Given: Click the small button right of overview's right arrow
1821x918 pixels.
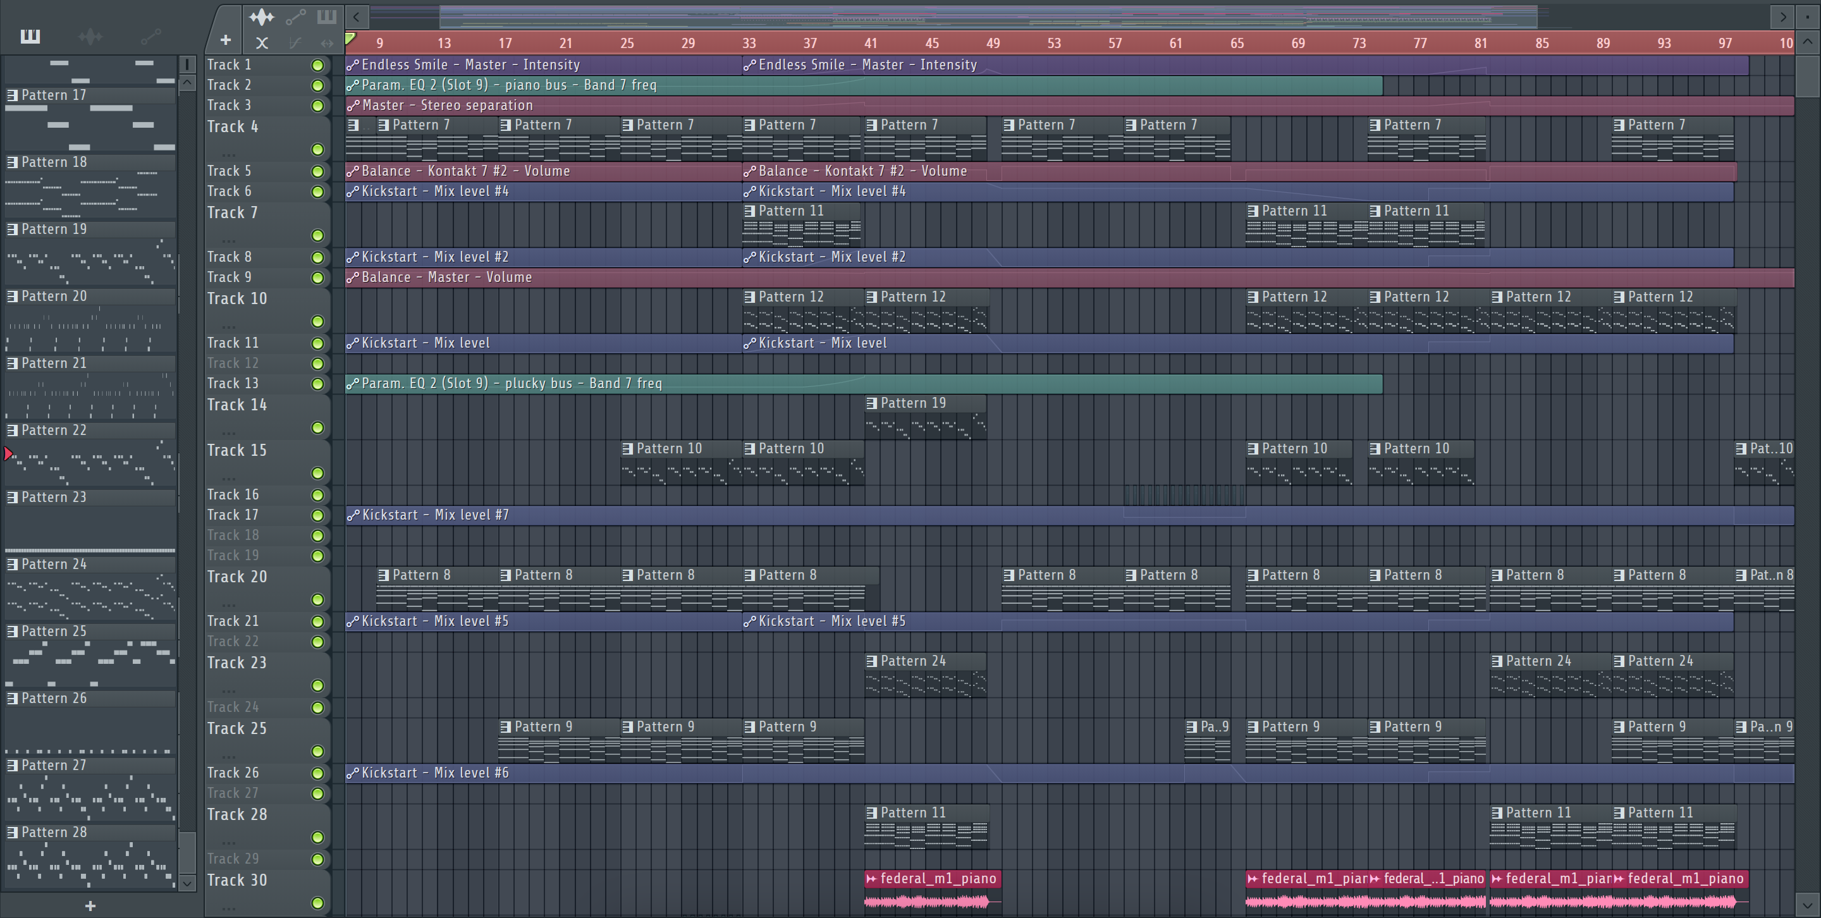Looking at the screenshot, I should click(1808, 16).
